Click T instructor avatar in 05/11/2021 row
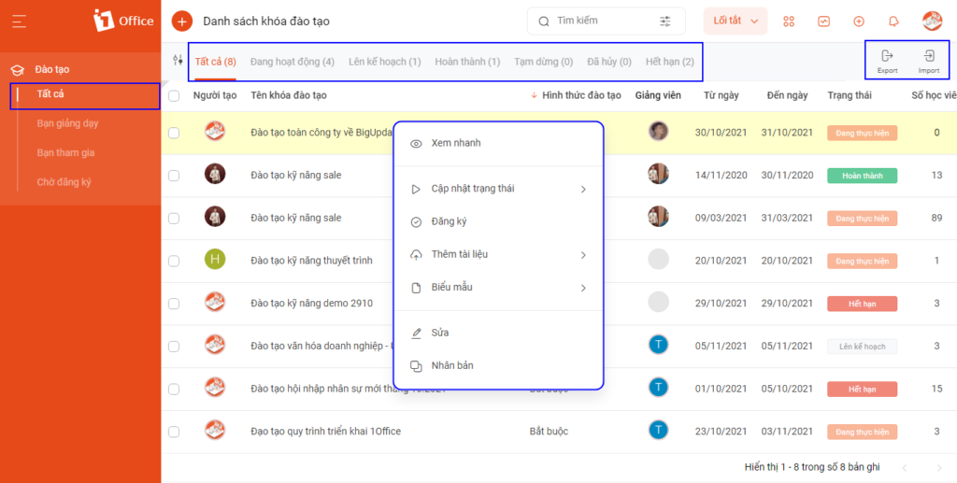 pos(658,345)
